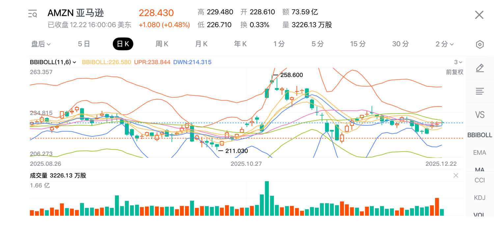Select EMA indicator in side list

tap(480, 152)
